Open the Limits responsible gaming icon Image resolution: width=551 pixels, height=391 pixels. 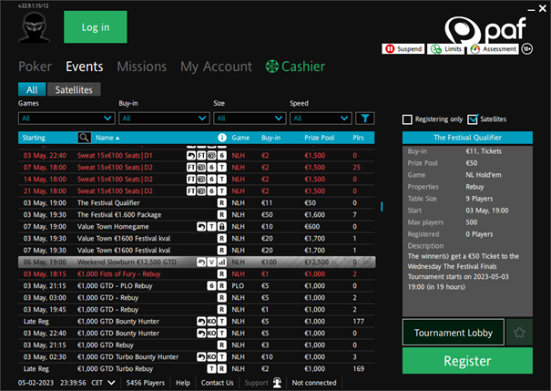436,49
